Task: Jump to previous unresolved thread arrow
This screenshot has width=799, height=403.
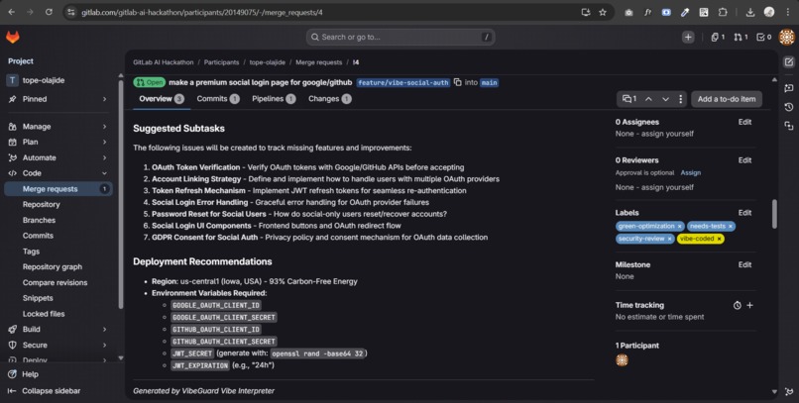Action: (x=648, y=99)
